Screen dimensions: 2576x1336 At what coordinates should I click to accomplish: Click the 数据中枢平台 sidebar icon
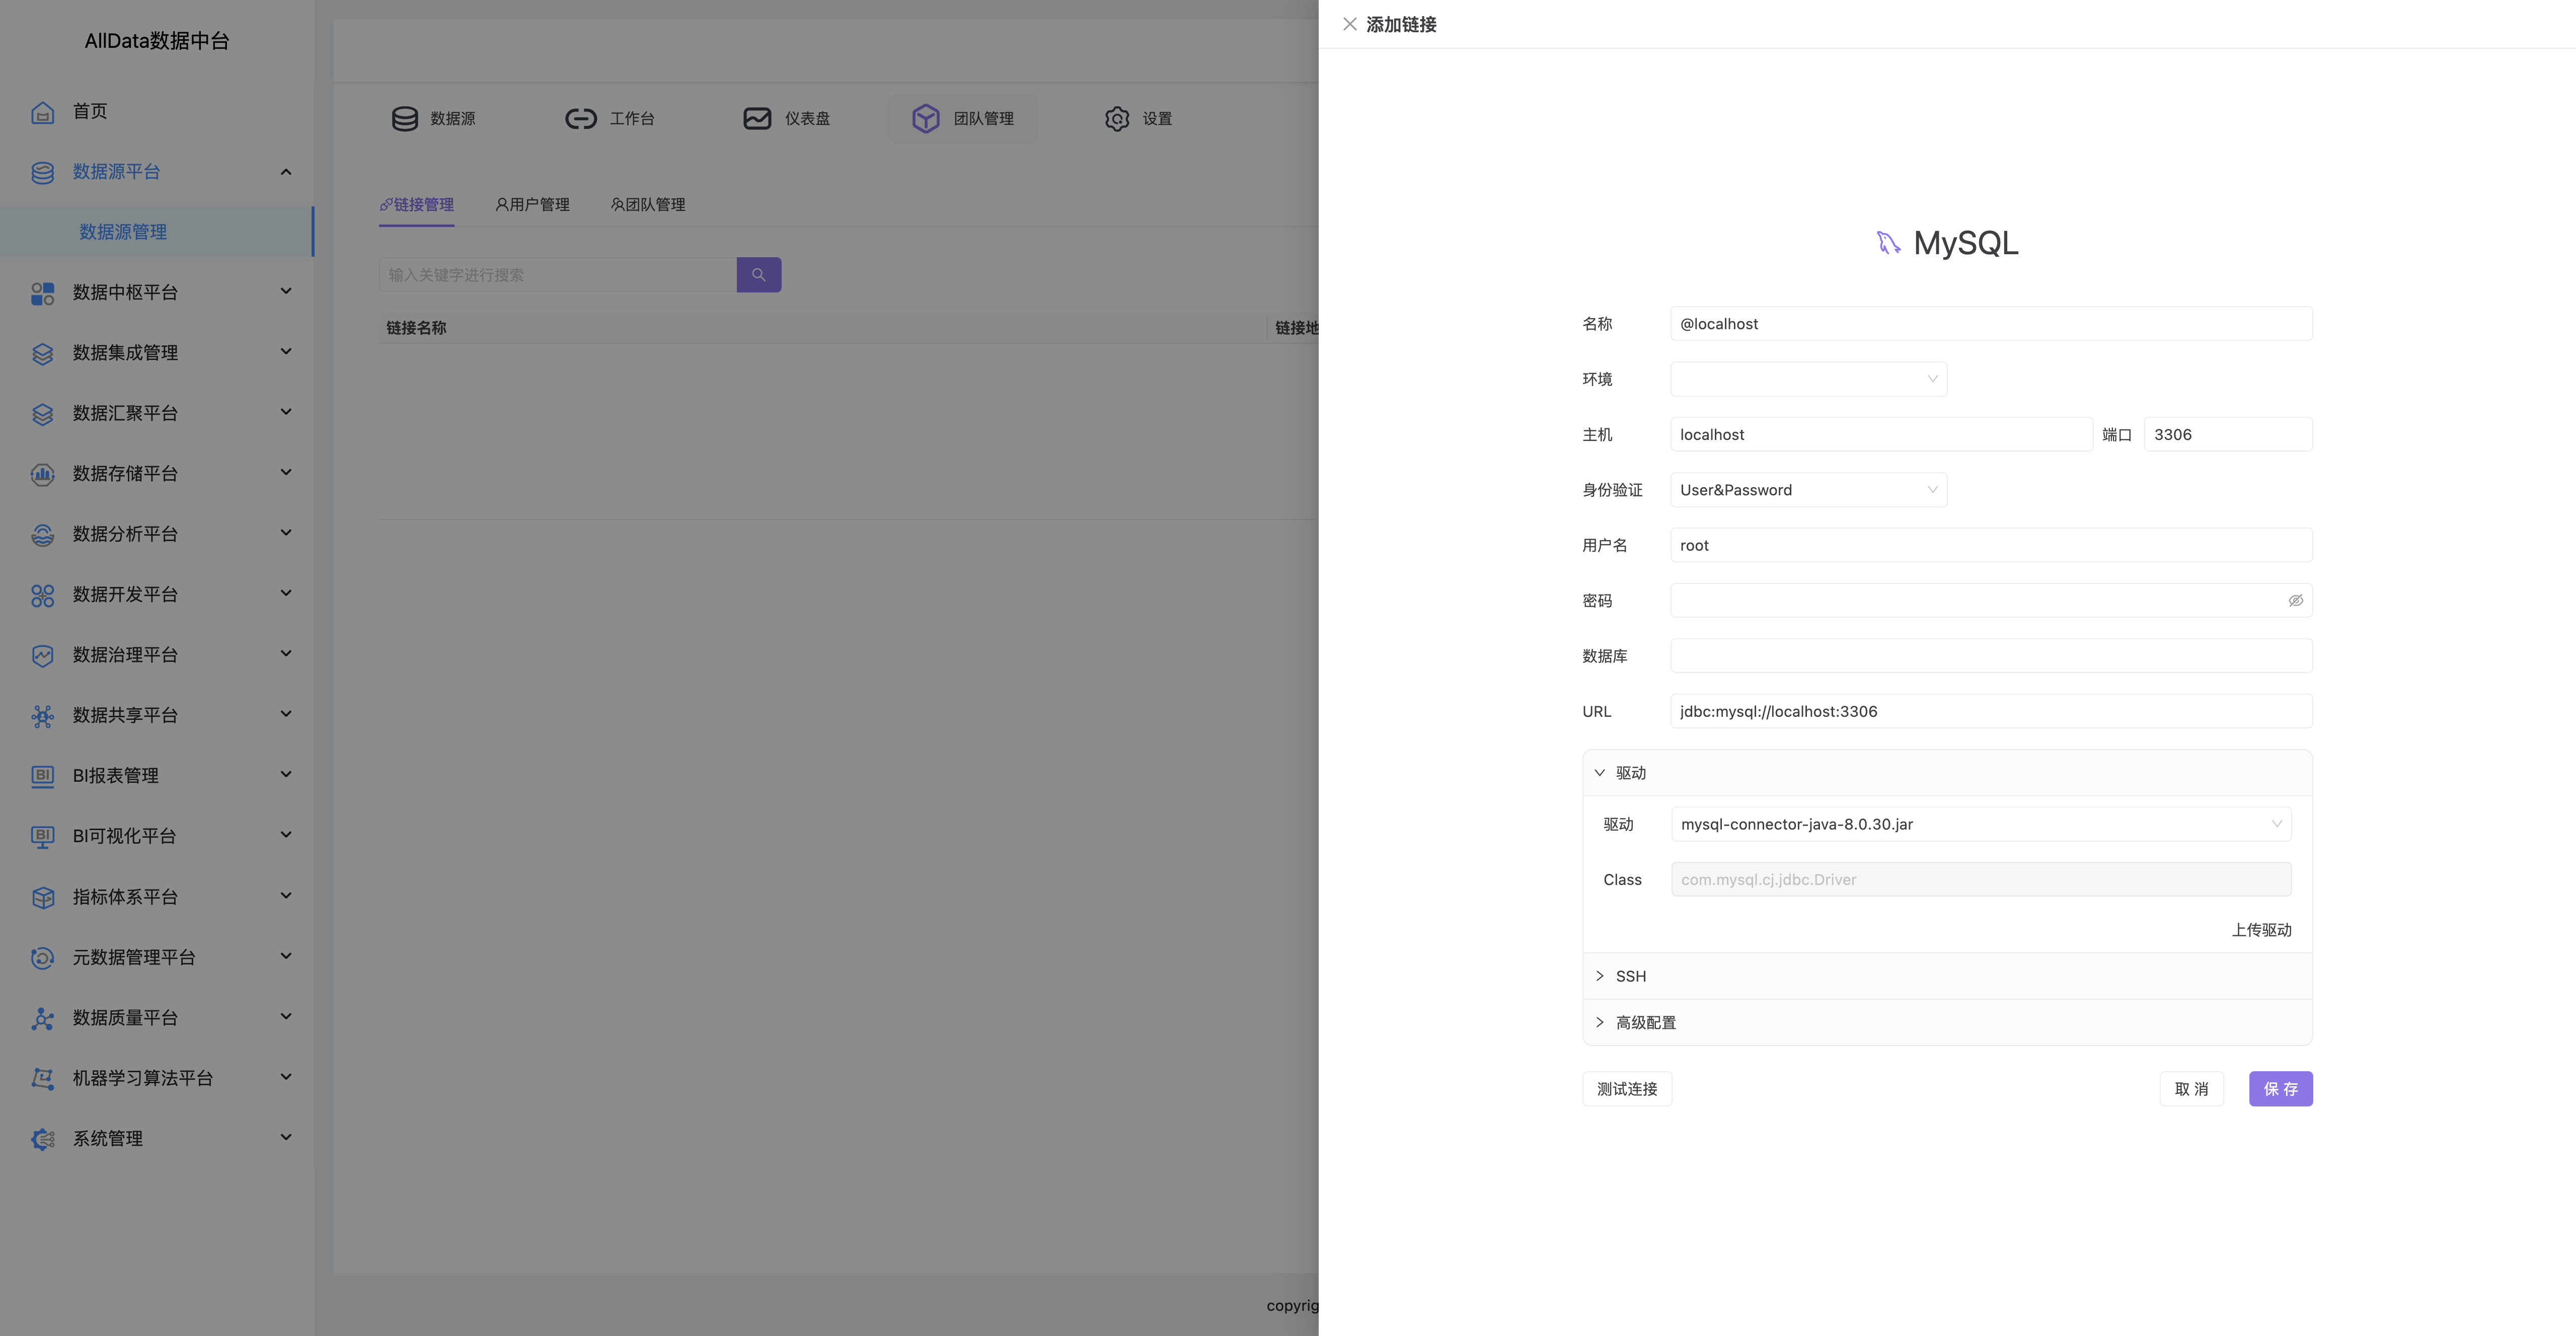[x=42, y=293]
